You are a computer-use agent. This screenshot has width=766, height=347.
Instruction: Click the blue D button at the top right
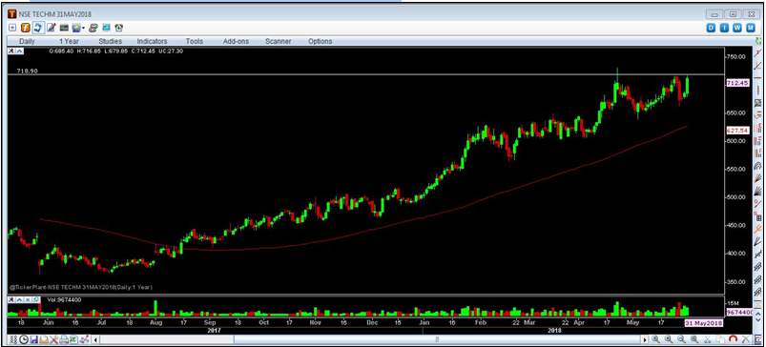coord(712,29)
